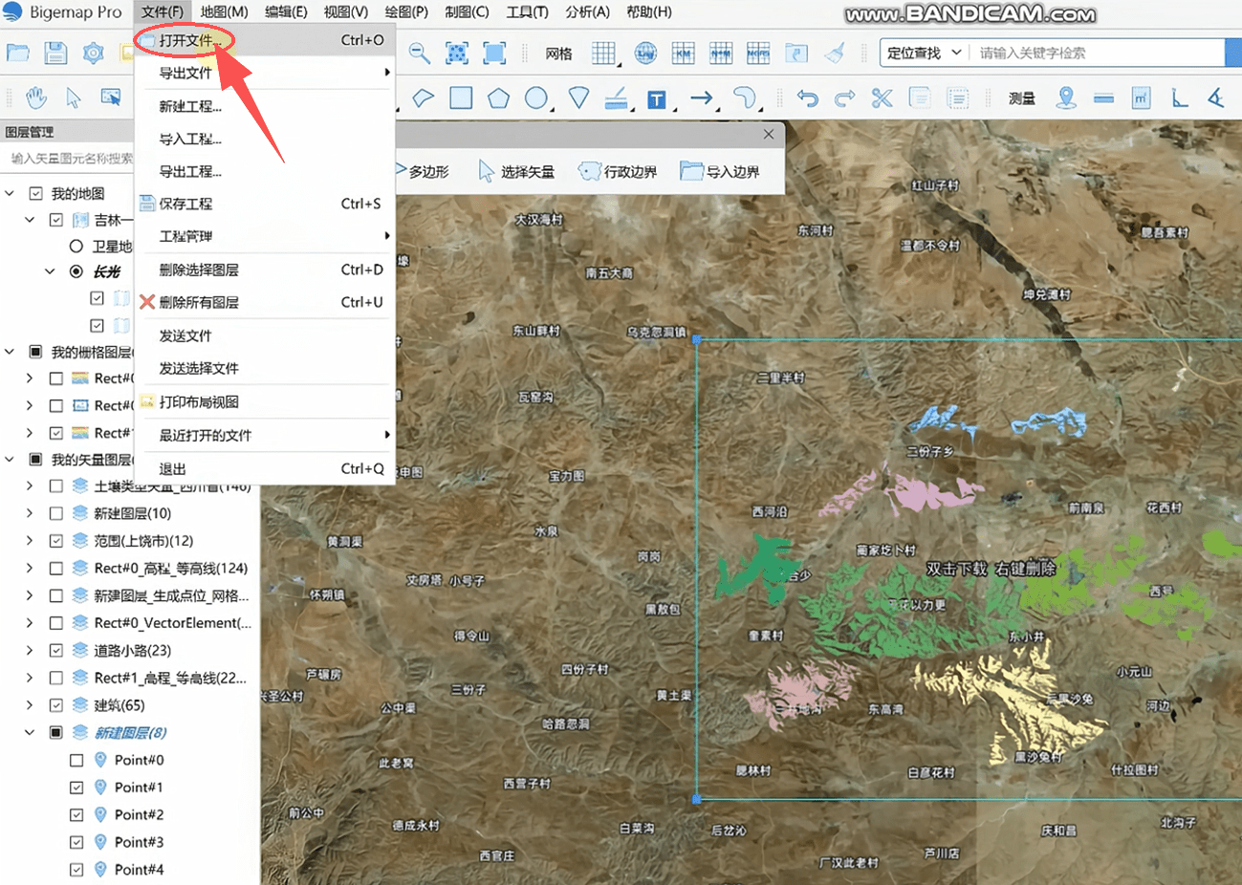
Task: Open settings with the gear toolbar icon
Action: (93, 54)
